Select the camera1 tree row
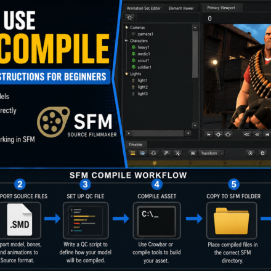This screenshot has width=271, height=271. click(145, 34)
